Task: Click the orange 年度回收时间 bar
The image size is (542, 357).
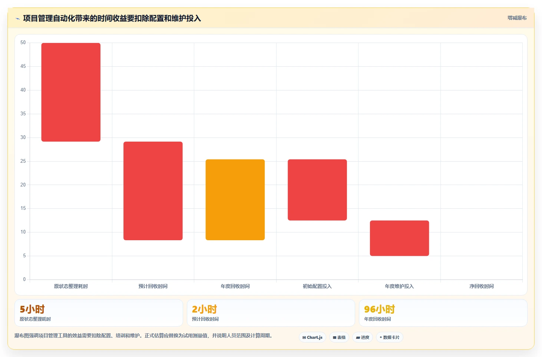Action: [x=235, y=200]
